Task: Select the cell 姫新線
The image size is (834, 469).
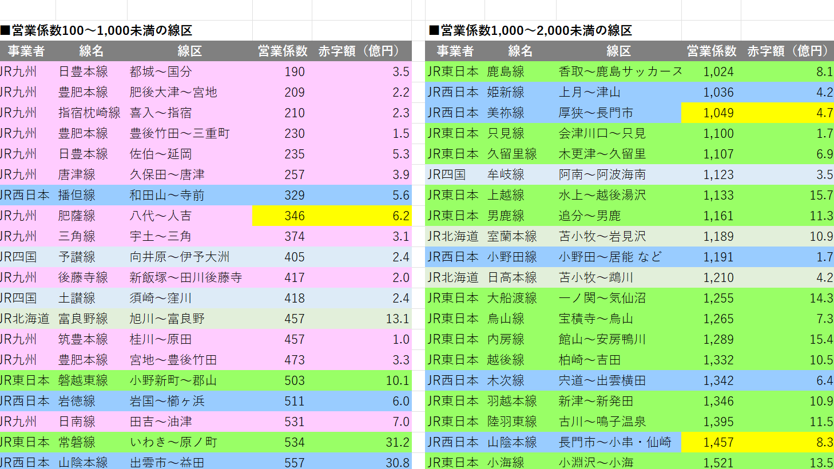Action: pyautogui.click(x=521, y=92)
